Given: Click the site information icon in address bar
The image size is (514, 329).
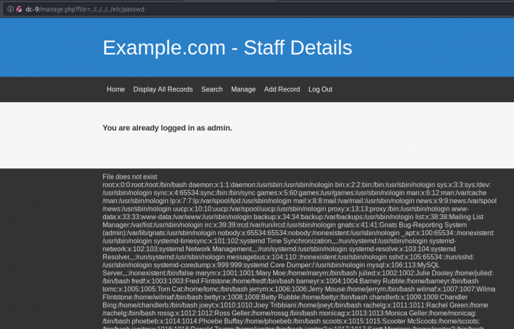Looking at the screenshot, I should point(10,8).
